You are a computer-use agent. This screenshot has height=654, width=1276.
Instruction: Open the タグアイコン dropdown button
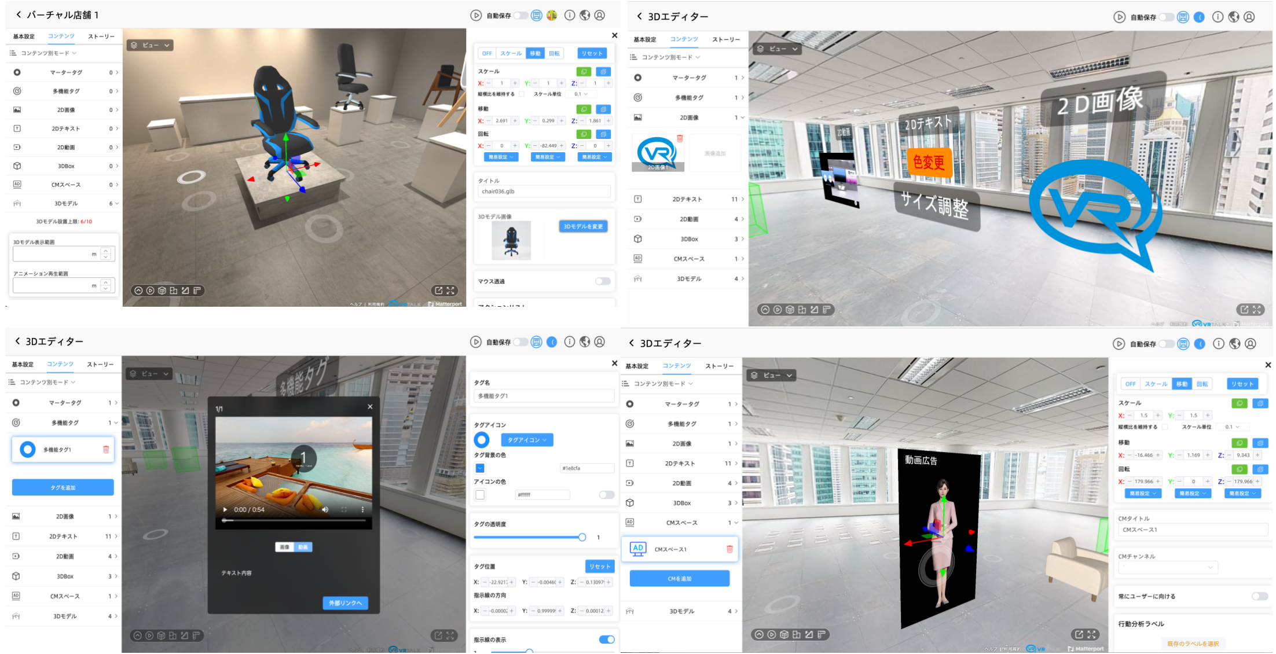(x=527, y=440)
